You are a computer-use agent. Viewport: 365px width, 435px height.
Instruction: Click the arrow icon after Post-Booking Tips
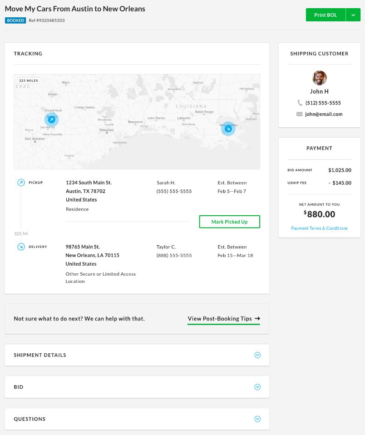(257, 319)
